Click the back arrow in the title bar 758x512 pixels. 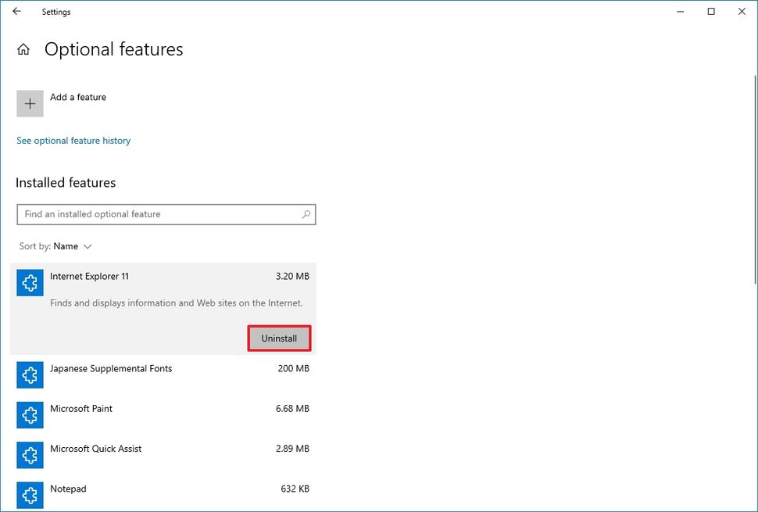click(16, 12)
